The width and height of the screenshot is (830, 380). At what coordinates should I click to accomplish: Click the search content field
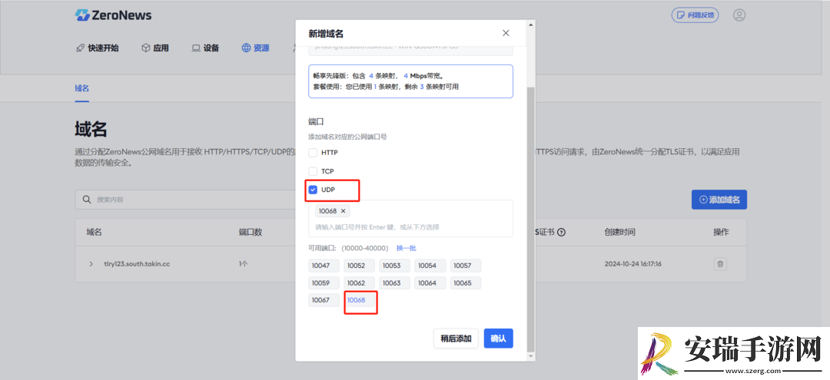185,200
